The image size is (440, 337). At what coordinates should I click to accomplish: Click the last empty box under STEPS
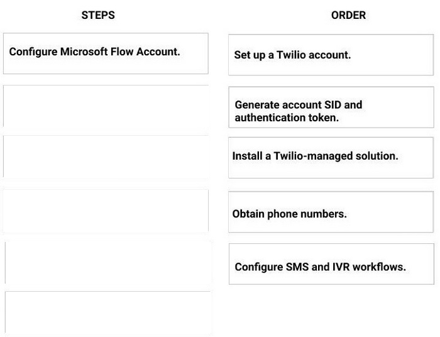pyautogui.click(x=107, y=312)
